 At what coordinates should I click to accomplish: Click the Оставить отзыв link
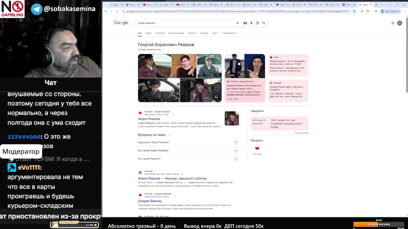pos(302,133)
